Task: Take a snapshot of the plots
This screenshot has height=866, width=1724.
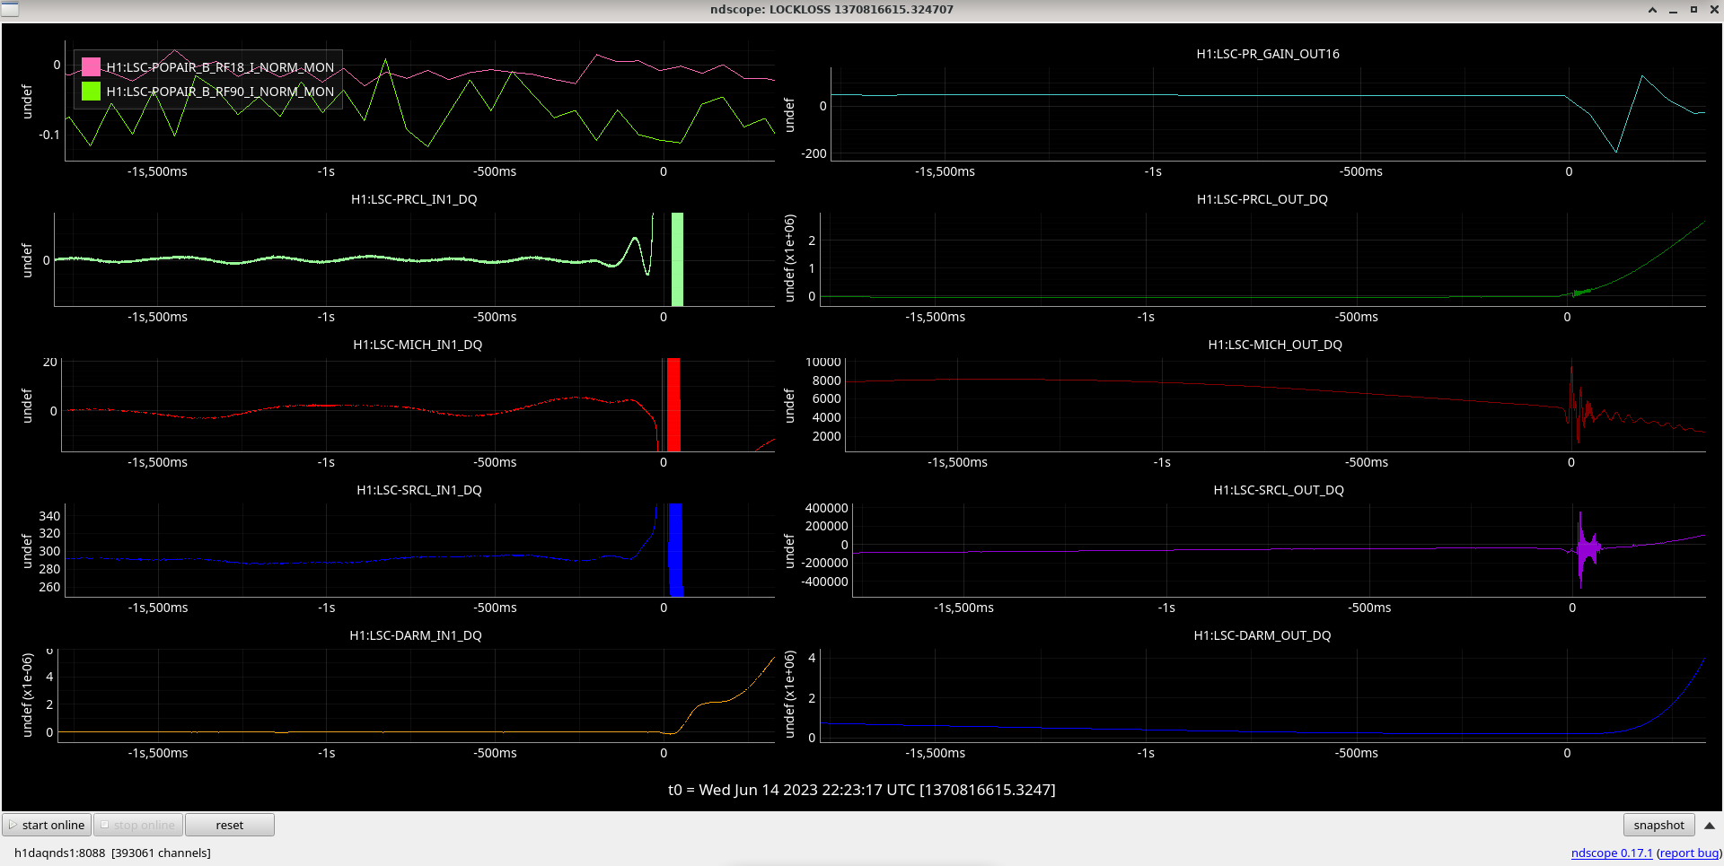Action: (x=1658, y=825)
